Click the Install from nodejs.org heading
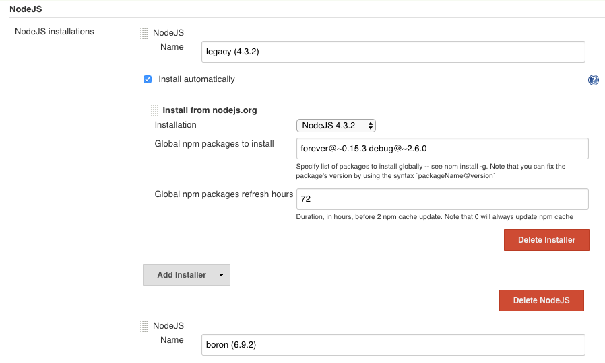 [210, 110]
